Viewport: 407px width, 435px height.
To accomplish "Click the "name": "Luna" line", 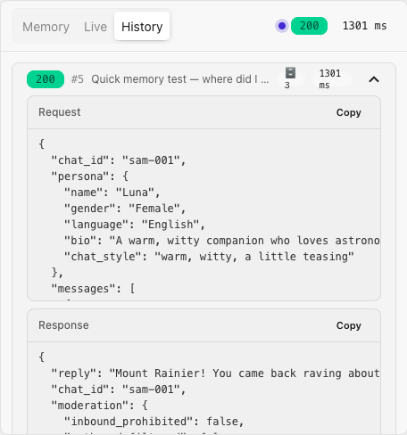I will pos(112,193).
